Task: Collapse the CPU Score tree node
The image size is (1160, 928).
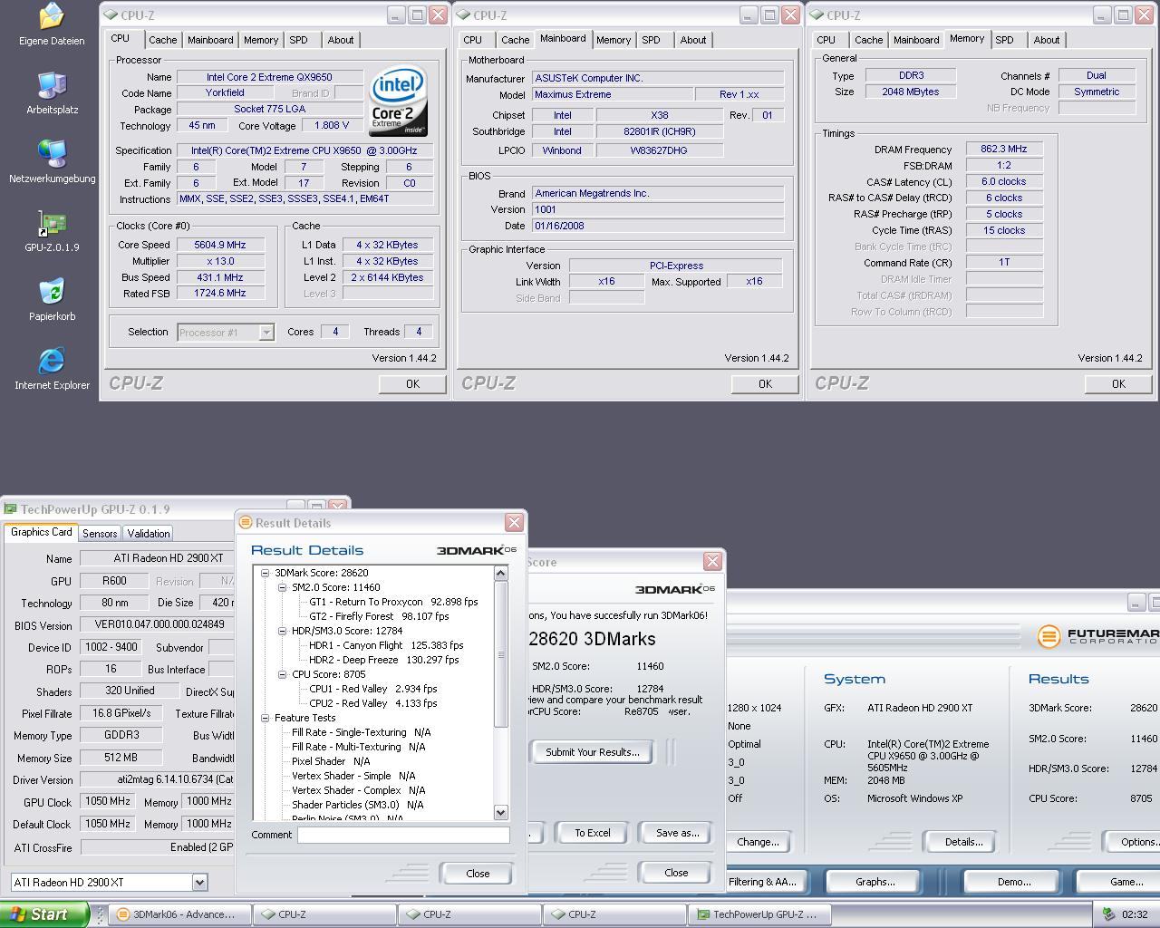Action: coord(283,674)
